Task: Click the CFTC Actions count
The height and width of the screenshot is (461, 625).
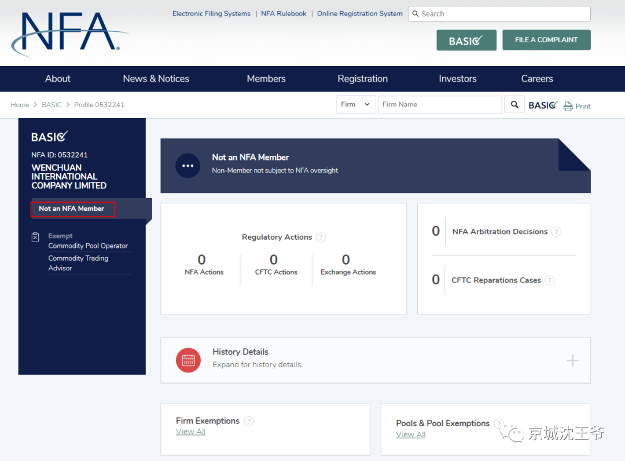Action: [273, 259]
